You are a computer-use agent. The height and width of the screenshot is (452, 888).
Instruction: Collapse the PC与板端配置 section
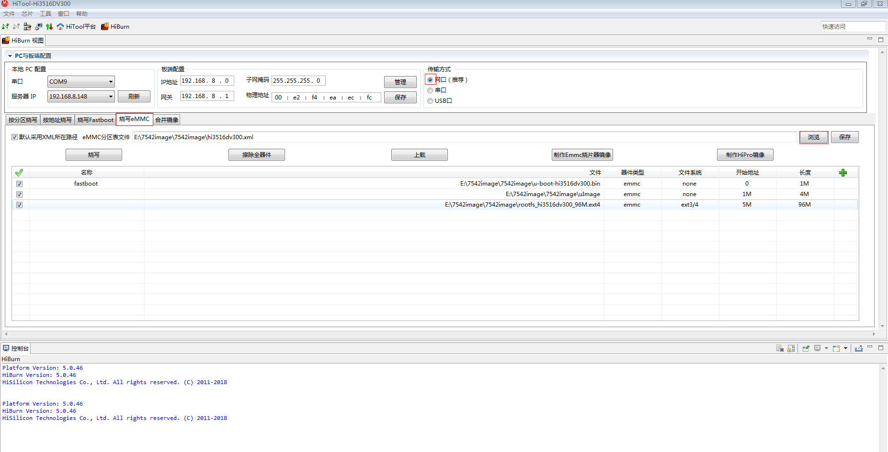click(10, 56)
